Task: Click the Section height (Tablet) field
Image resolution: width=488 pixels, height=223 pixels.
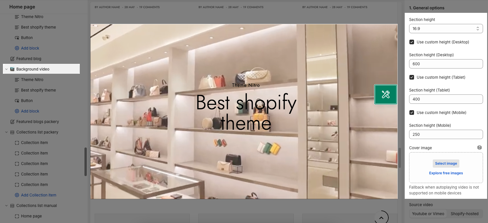Action: 446,99
